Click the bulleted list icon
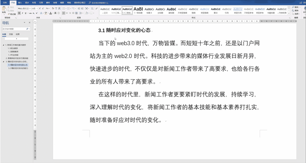Image resolution: width=306 pixels, height=163 pixels. tap(64, 9)
